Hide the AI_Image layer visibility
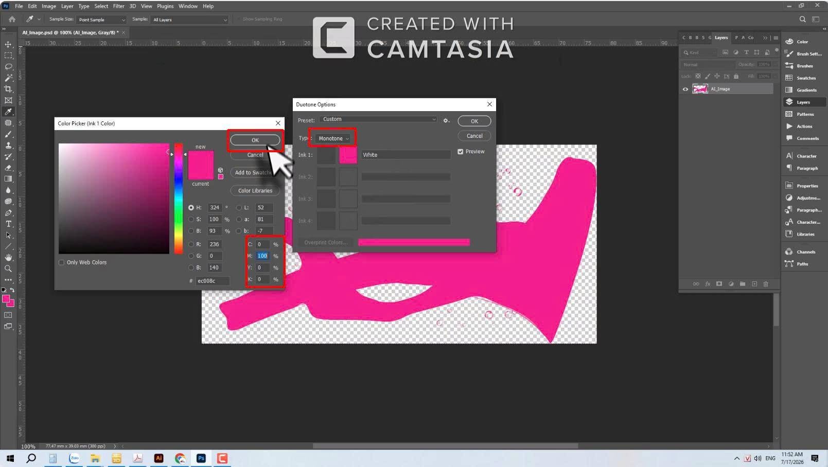The height and width of the screenshot is (467, 828). (x=685, y=89)
